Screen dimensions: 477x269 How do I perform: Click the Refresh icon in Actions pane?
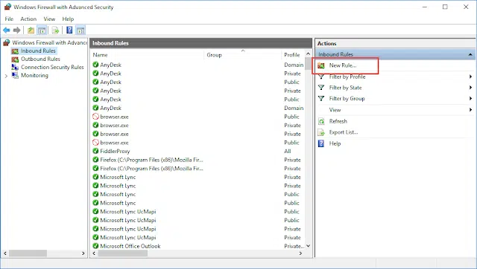coord(321,121)
